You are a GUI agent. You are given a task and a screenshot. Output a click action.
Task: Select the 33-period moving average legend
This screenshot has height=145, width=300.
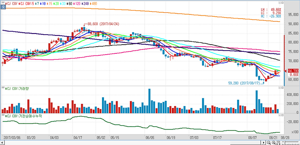(x=63, y=4)
